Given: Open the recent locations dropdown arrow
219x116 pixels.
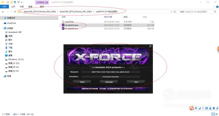Looking at the screenshot, I should point(11,12).
